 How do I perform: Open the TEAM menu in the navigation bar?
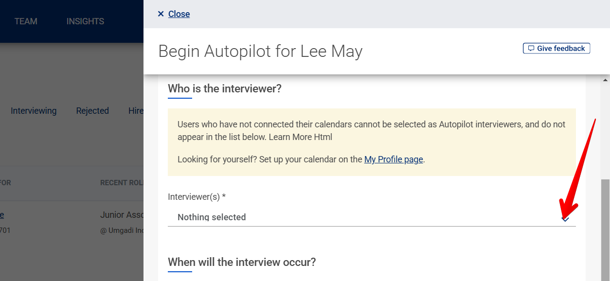pyautogui.click(x=25, y=21)
